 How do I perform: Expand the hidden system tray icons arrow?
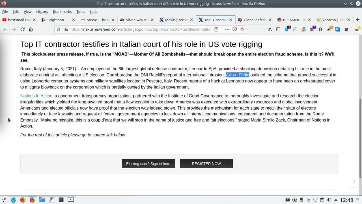pyautogui.click(x=336, y=200)
